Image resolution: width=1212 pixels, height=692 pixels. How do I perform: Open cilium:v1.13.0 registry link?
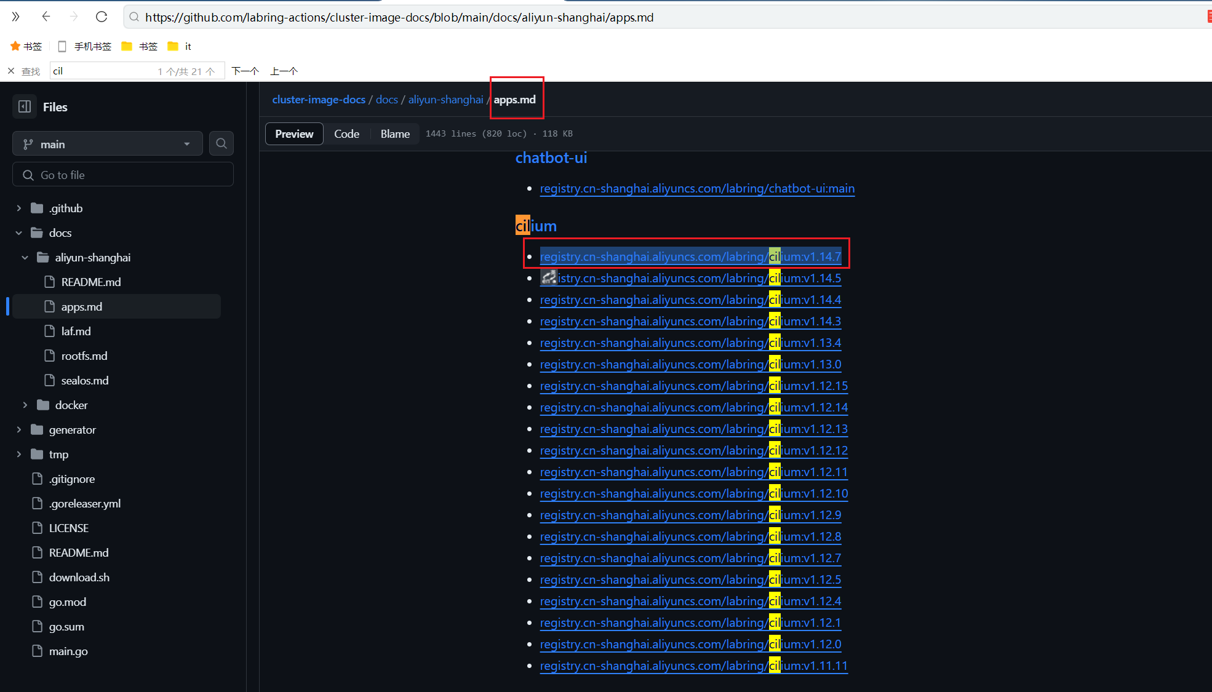click(690, 364)
